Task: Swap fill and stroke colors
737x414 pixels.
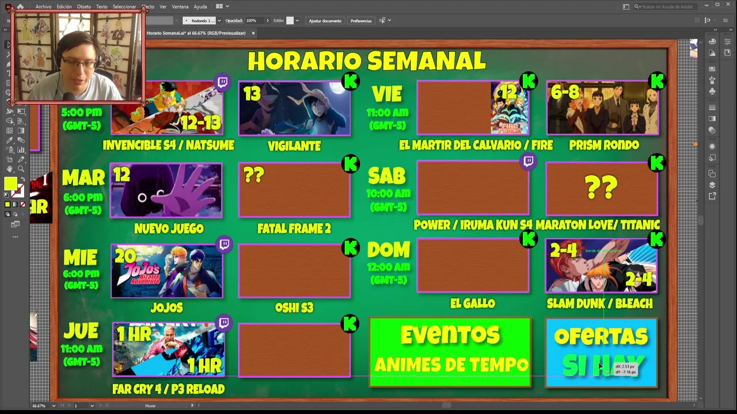Action: click(23, 179)
